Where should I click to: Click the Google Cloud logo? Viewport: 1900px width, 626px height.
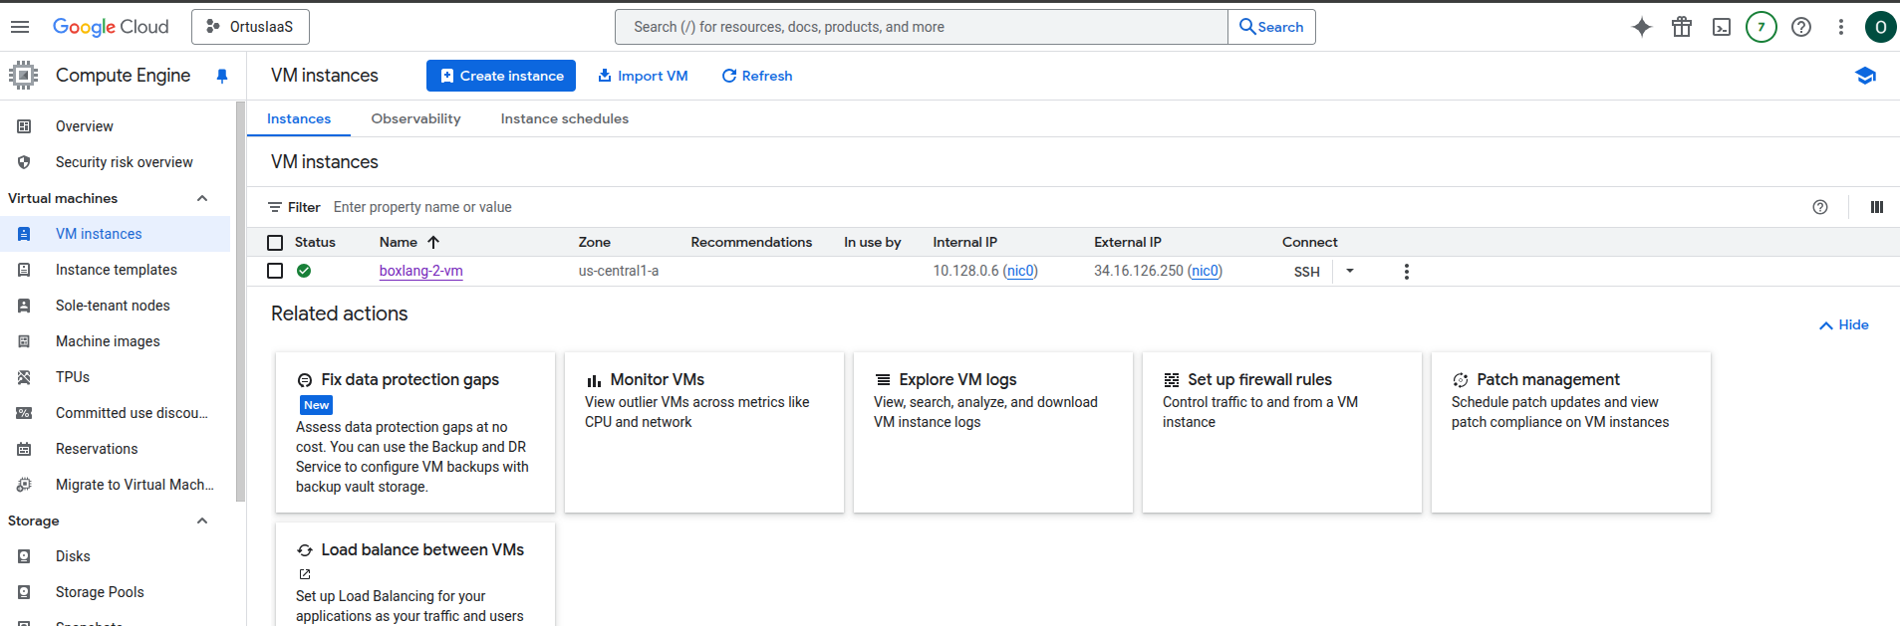[x=111, y=27]
